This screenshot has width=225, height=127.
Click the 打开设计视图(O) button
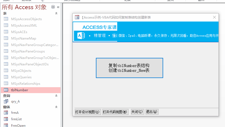pyautogui.click(x=88, y=112)
